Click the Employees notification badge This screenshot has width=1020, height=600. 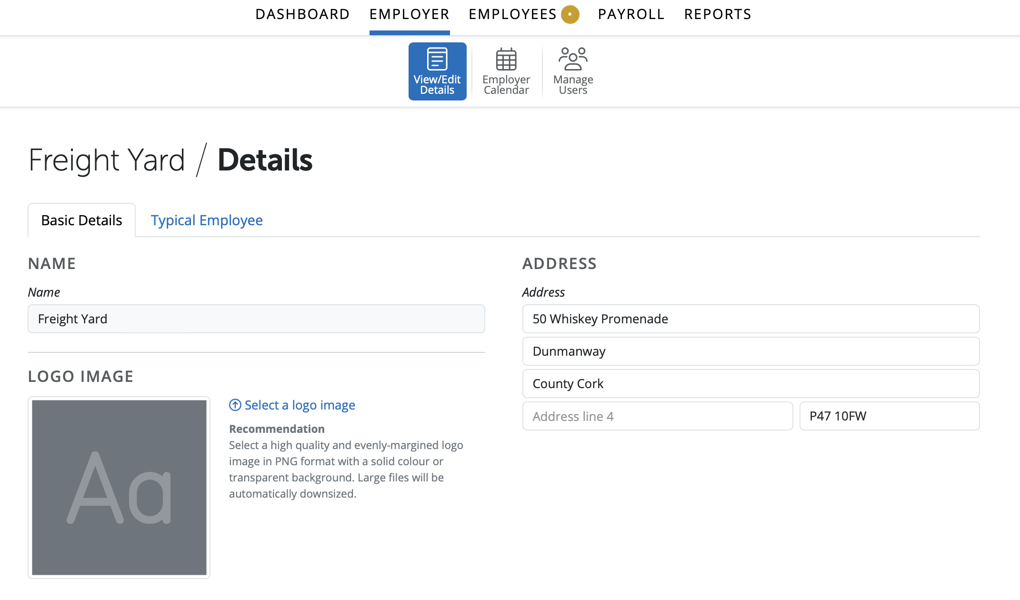click(x=570, y=14)
